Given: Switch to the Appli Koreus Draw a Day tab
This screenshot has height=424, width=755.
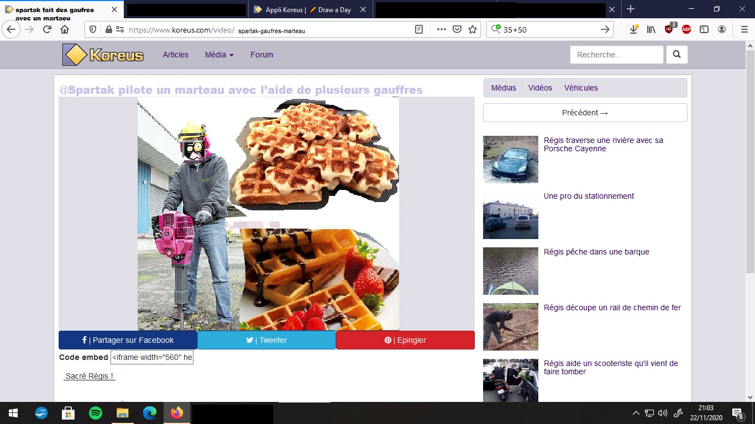Looking at the screenshot, I should (307, 9).
